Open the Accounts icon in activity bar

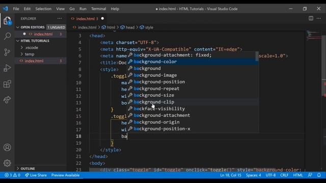pyautogui.click(x=7, y=147)
